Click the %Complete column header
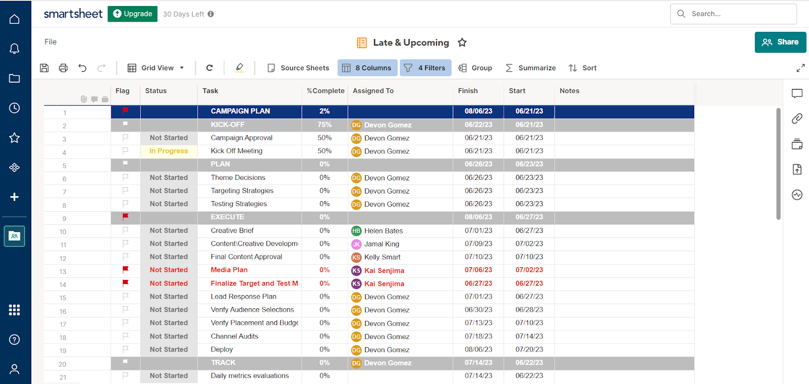Image resolution: width=809 pixels, height=384 pixels. click(325, 91)
